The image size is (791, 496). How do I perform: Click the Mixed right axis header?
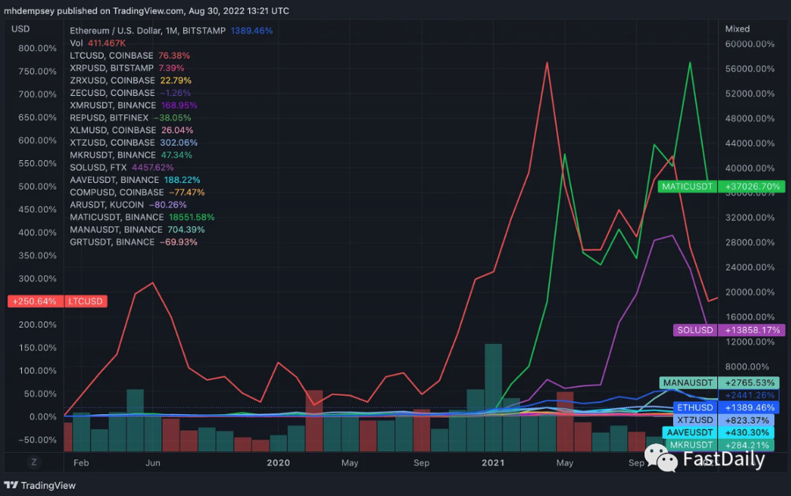coord(737,29)
